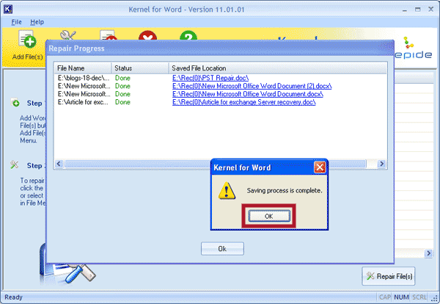440x304 pixels.
Task: Click the Lepide logo icon
Action: (x=408, y=43)
